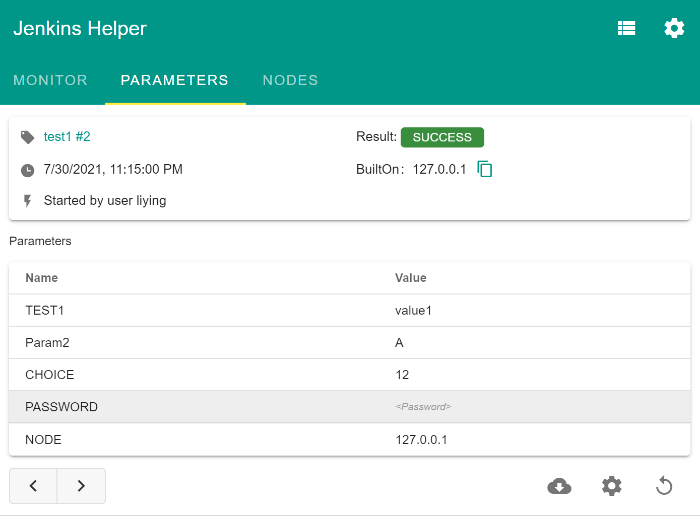
Task: Select the PASSWORD parameter name
Action: click(x=61, y=407)
